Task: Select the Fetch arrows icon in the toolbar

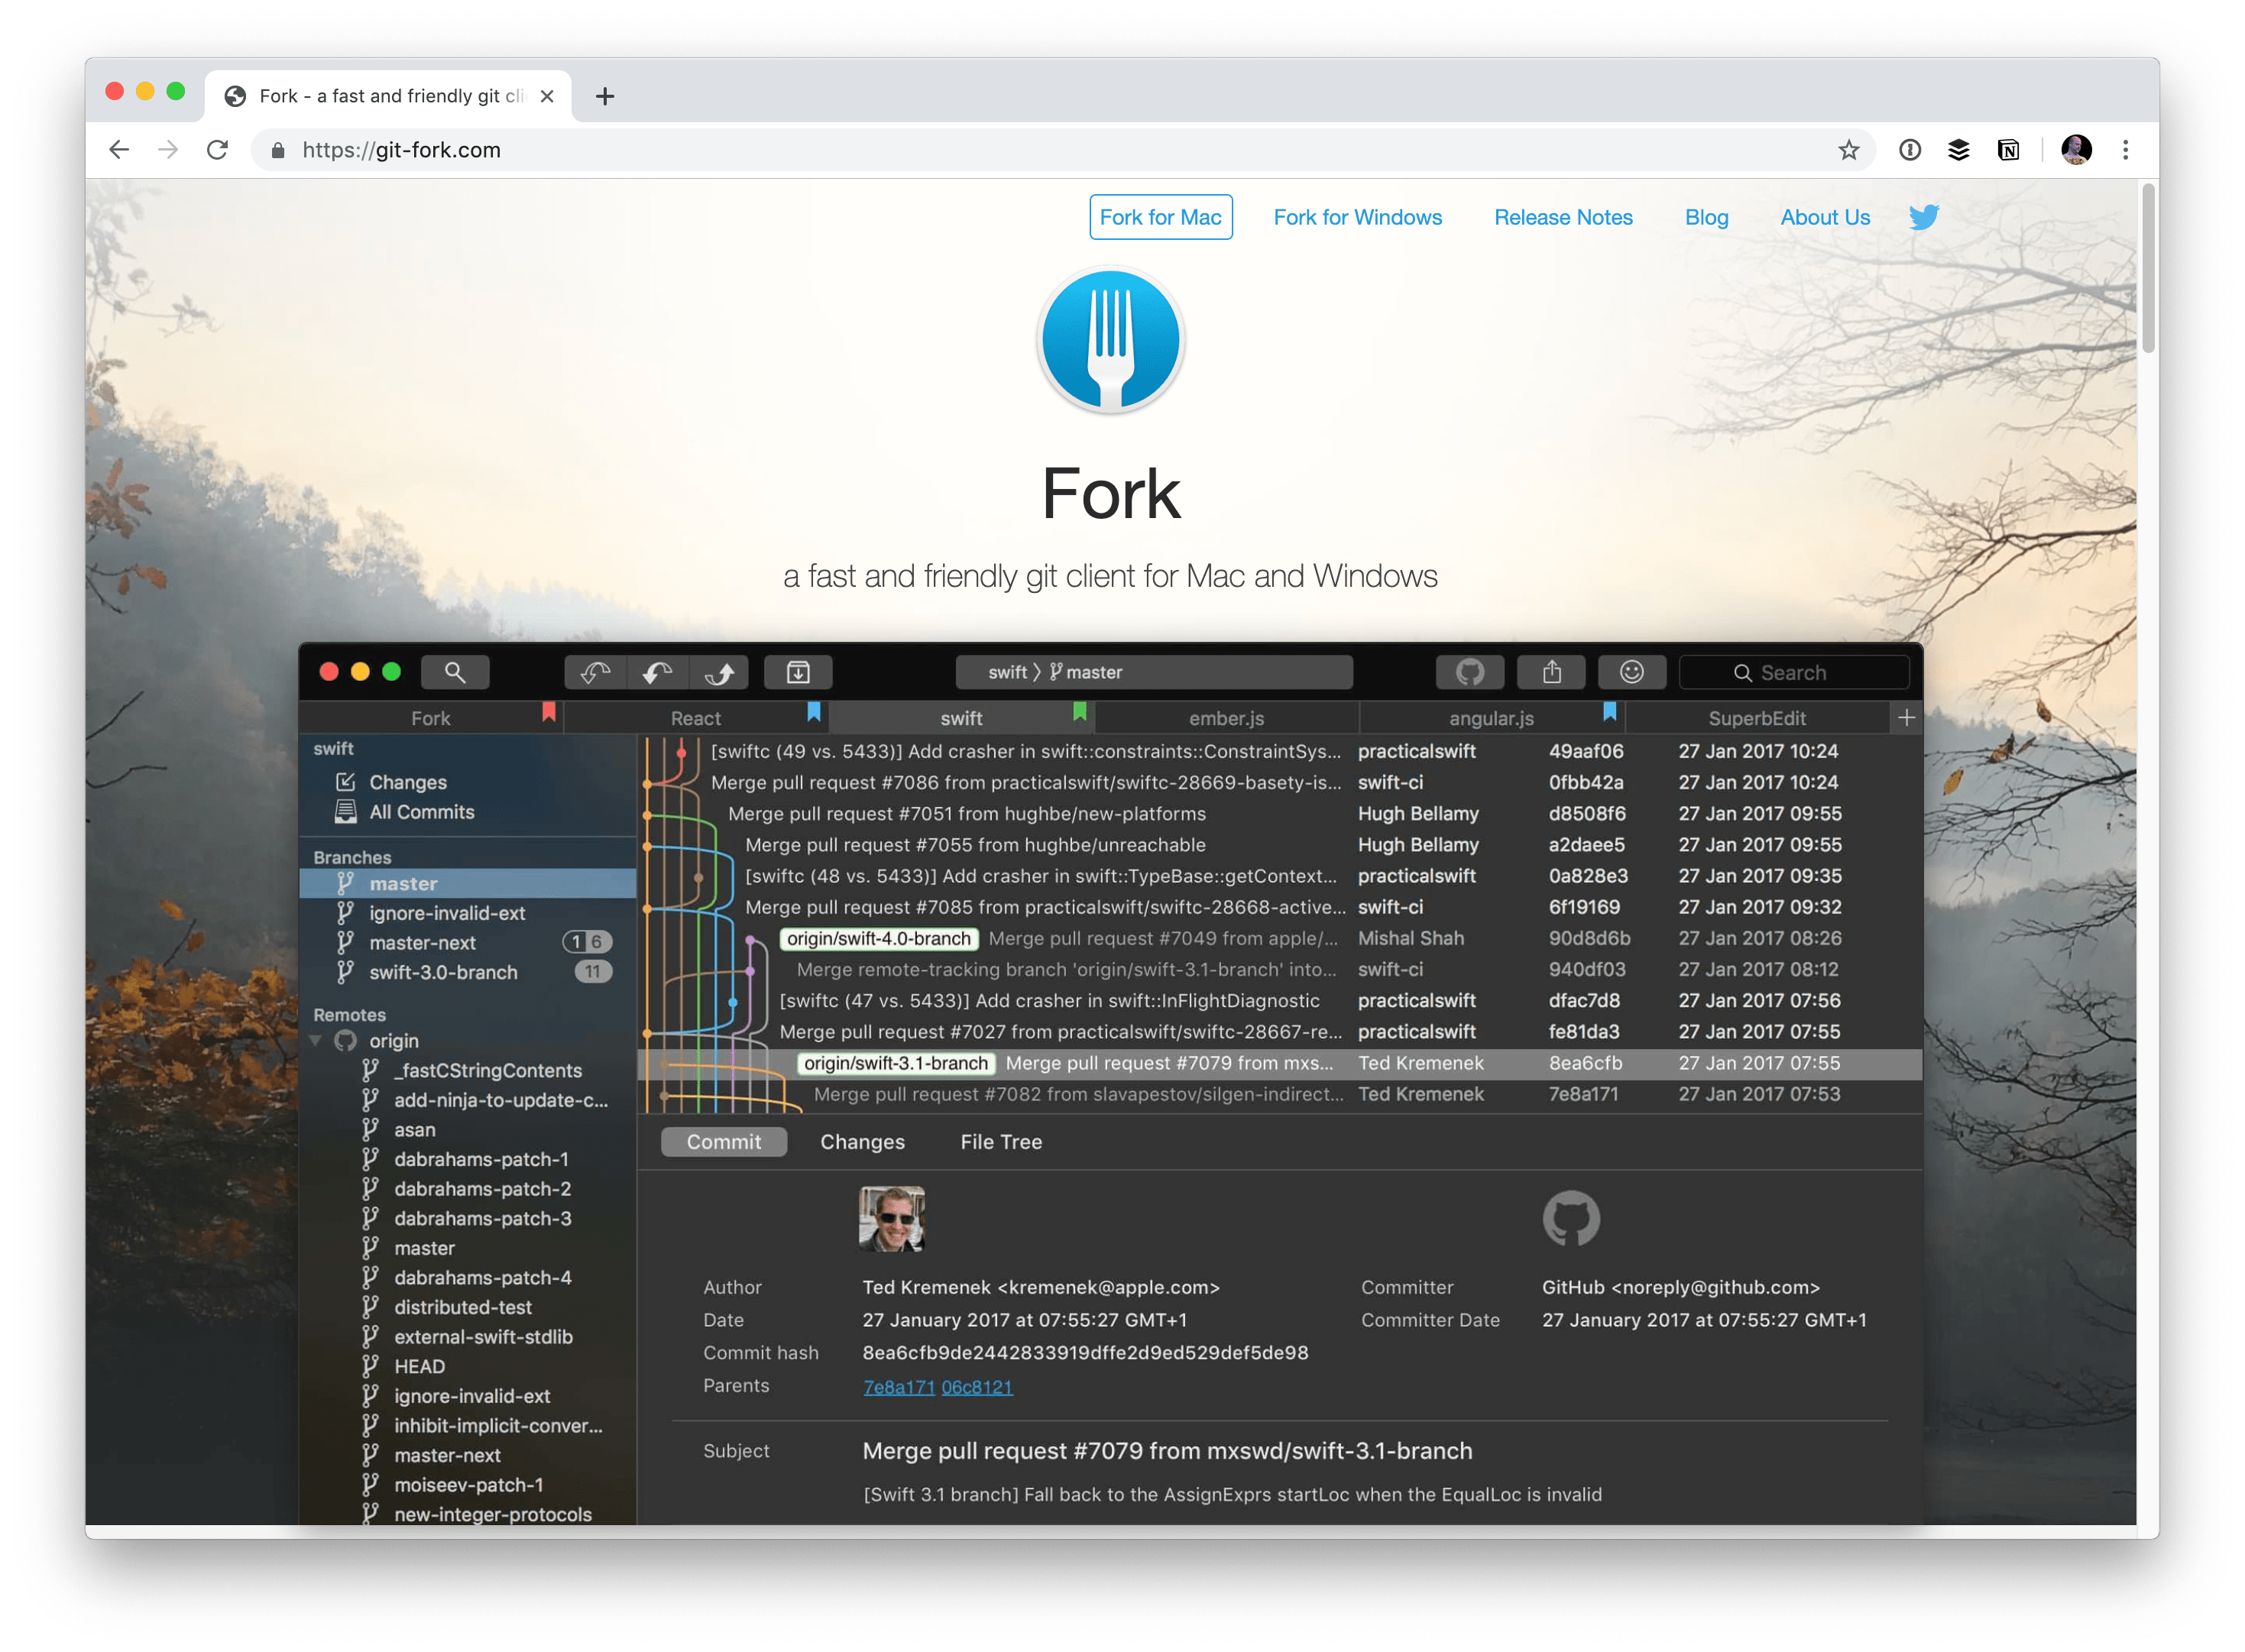Action: click(595, 672)
